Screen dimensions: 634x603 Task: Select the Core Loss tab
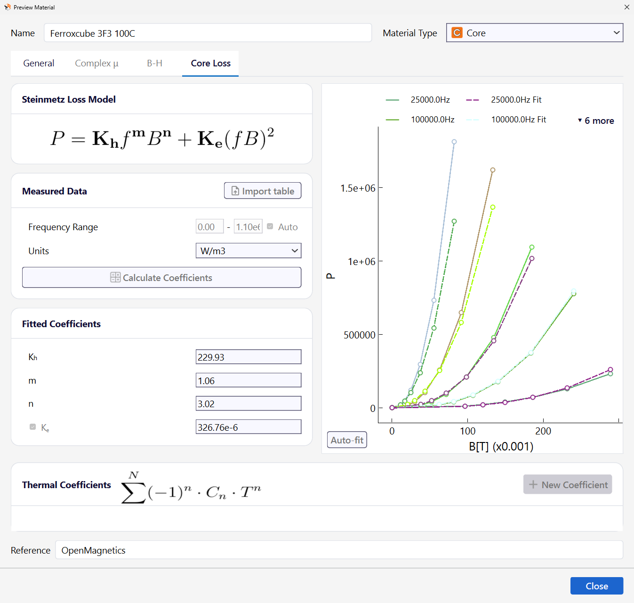(x=210, y=63)
